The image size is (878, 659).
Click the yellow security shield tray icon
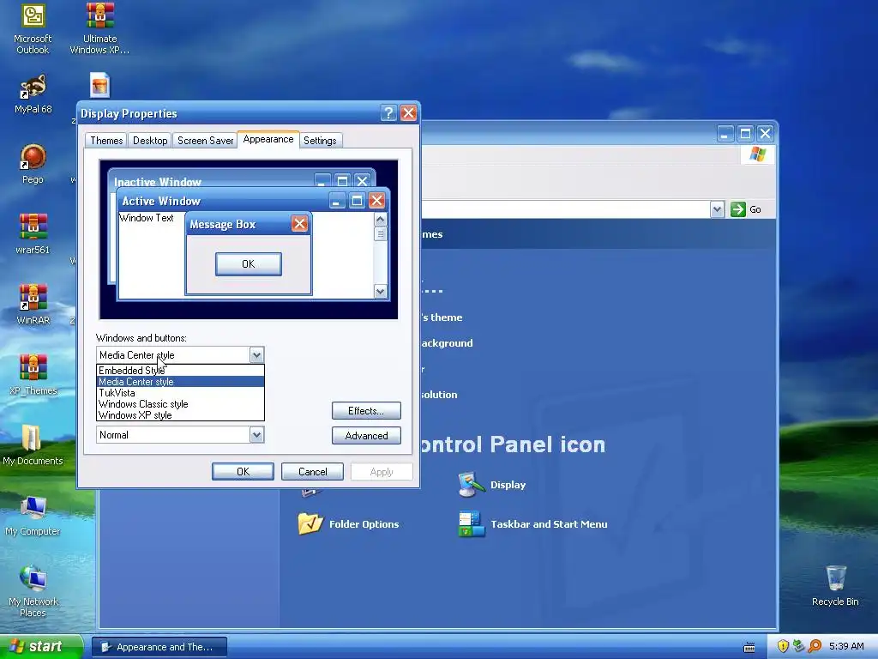[783, 646]
